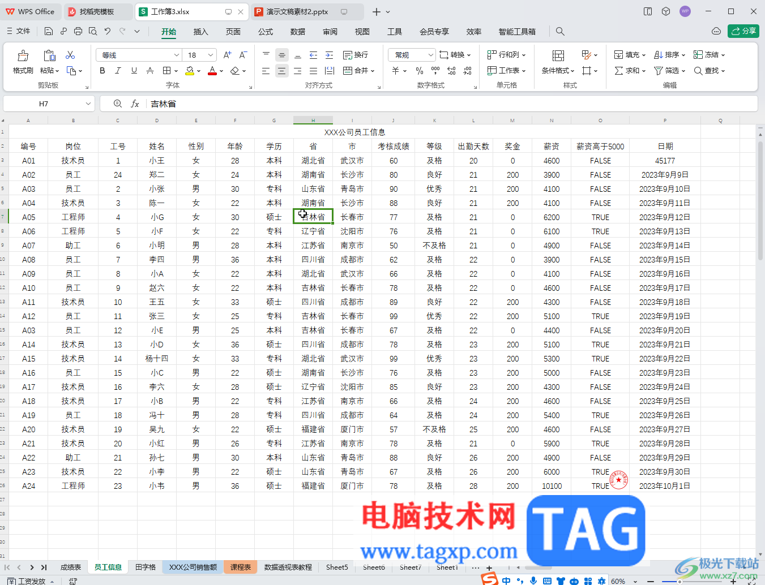Open the 课程表 sheet tab
This screenshot has height=585, width=765.
pyautogui.click(x=241, y=567)
